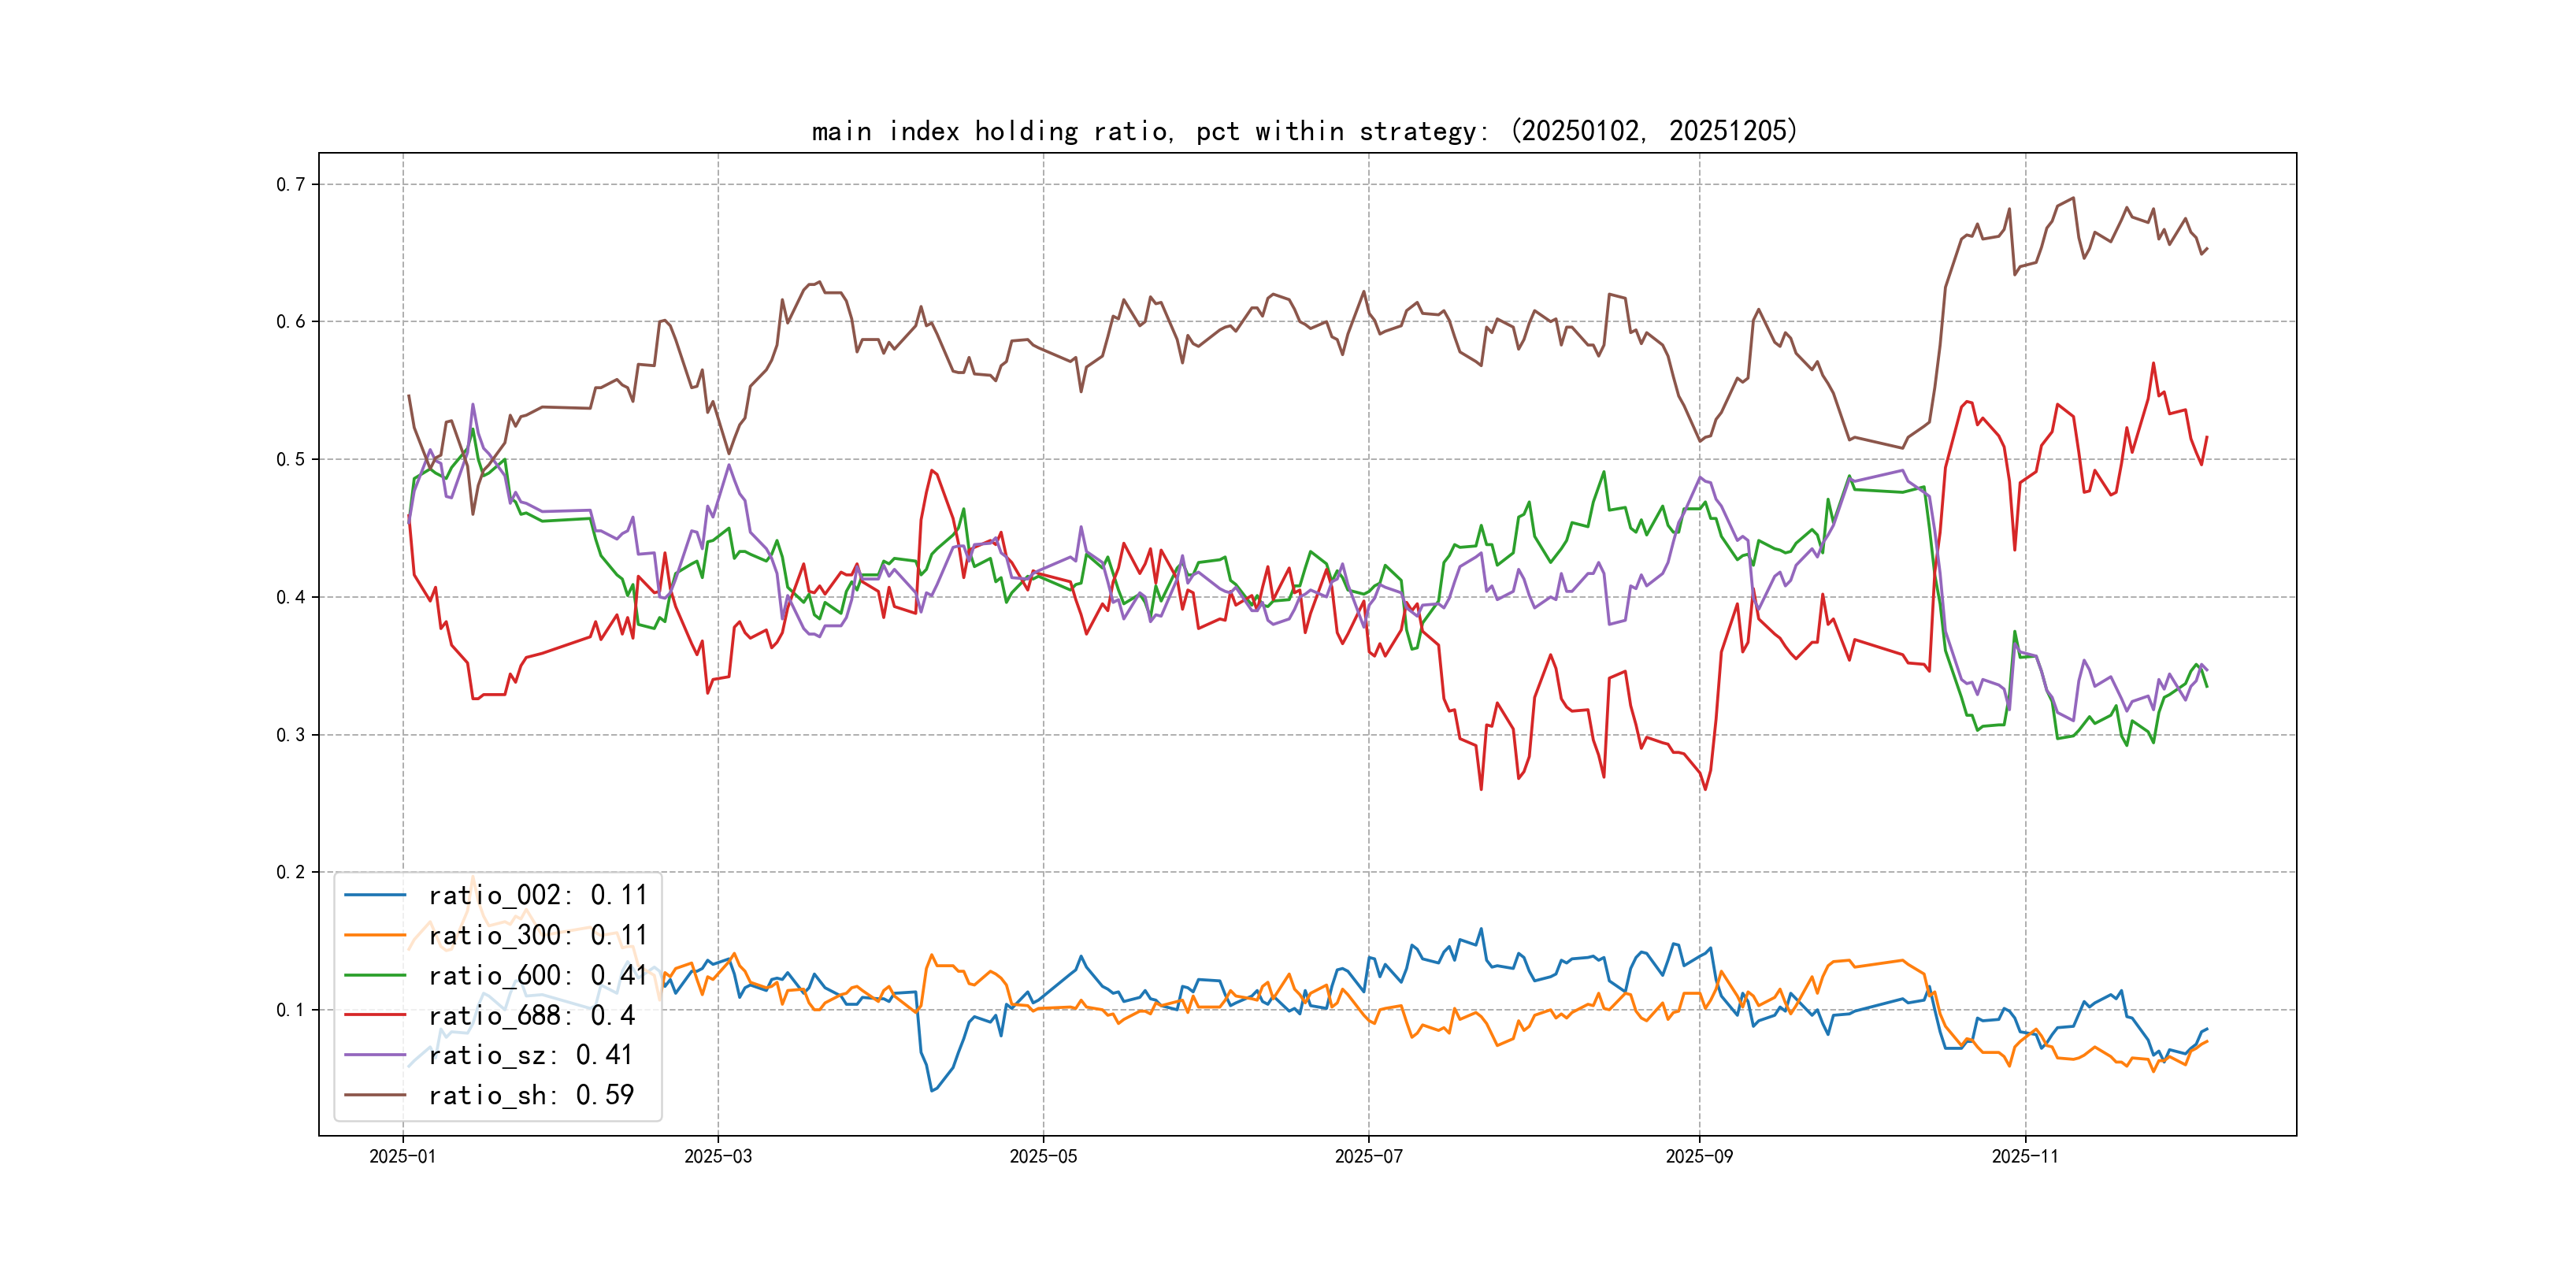Screen dimensions: 2552x1276
Task: Click the 2025-09 x-axis tick label
Action: (x=1699, y=1156)
